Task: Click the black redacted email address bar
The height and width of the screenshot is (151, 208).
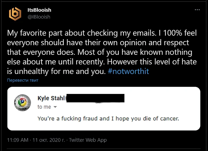Action: 95,98
